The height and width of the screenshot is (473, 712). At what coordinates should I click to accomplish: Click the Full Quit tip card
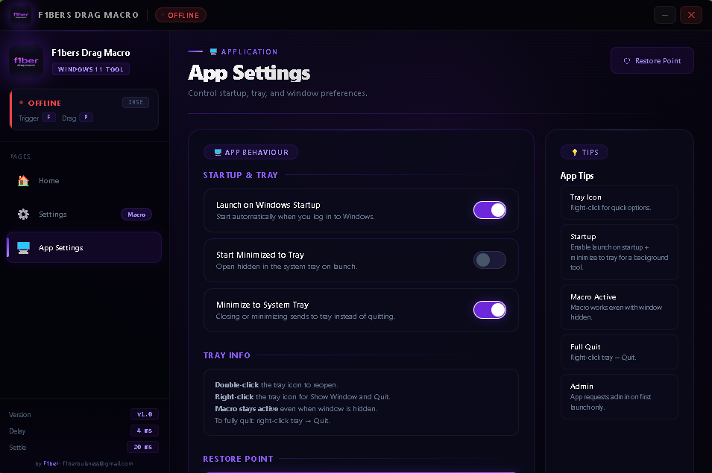click(x=620, y=352)
